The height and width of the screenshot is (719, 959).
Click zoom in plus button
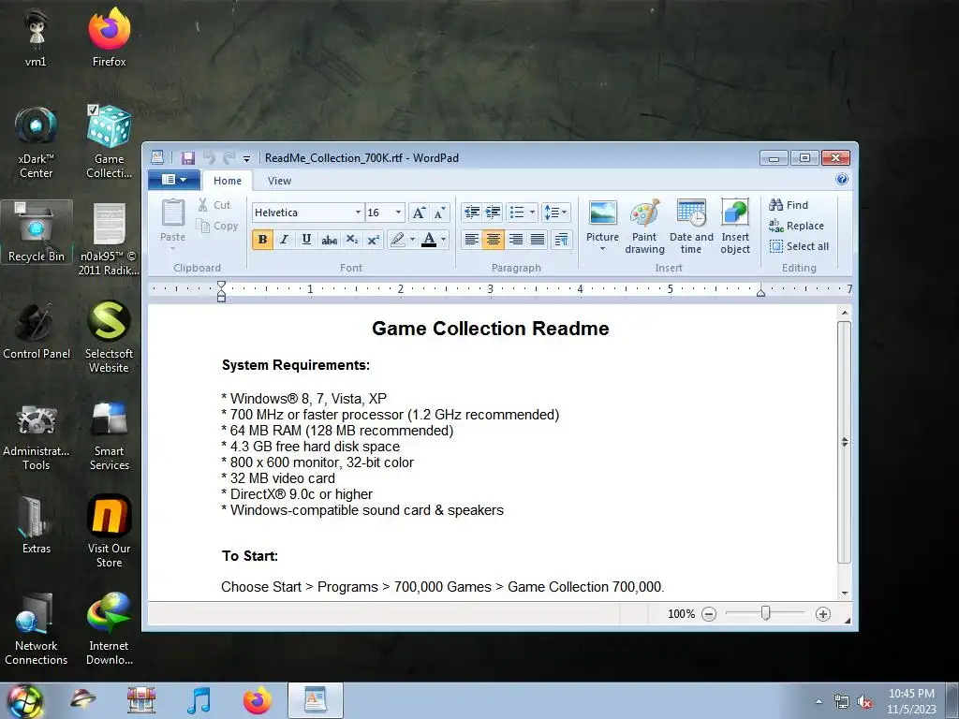(x=823, y=614)
